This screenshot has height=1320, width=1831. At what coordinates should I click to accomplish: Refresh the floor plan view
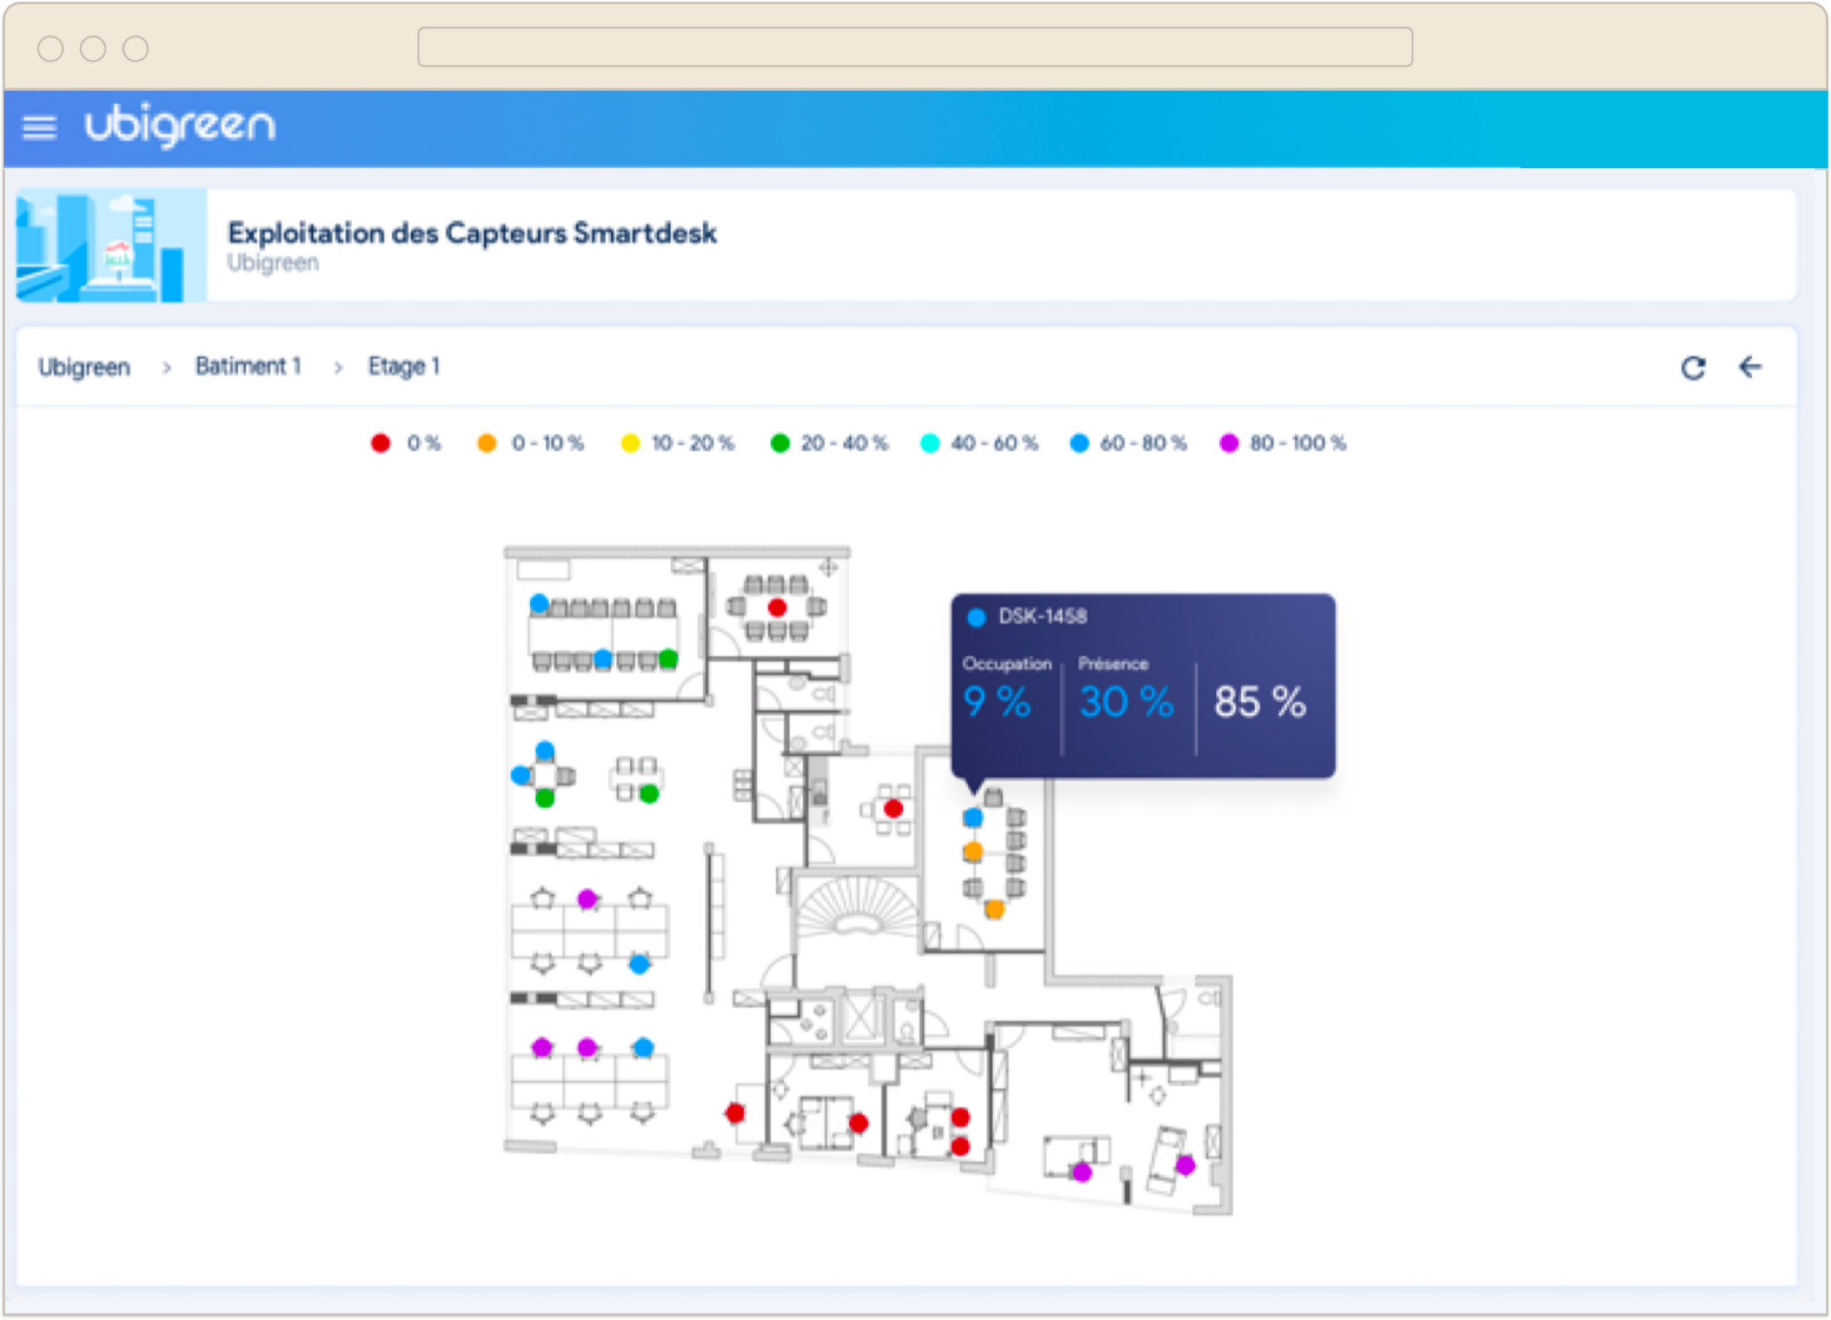click(x=1693, y=367)
